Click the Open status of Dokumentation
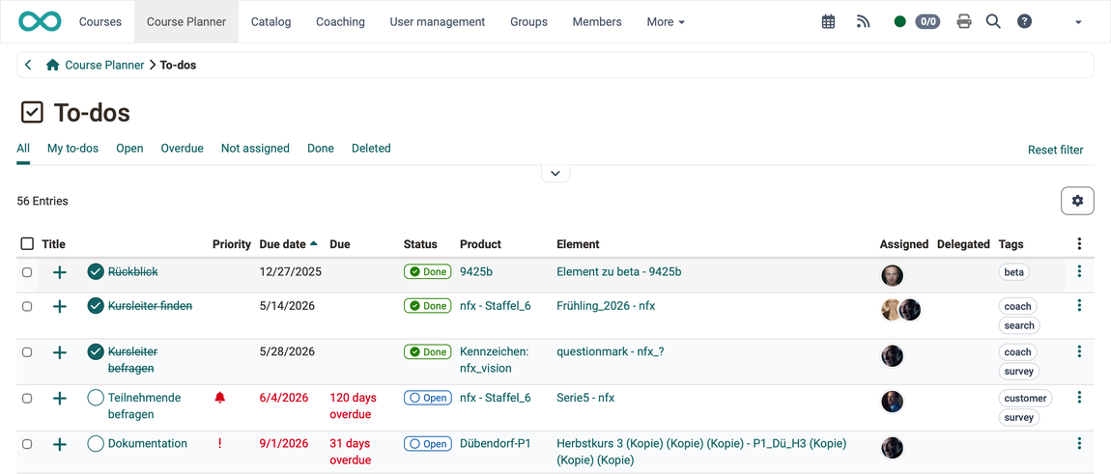1111x474 pixels. (x=427, y=443)
